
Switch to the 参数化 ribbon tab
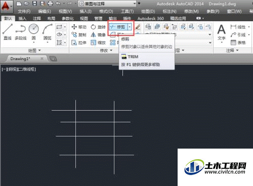[68, 18]
